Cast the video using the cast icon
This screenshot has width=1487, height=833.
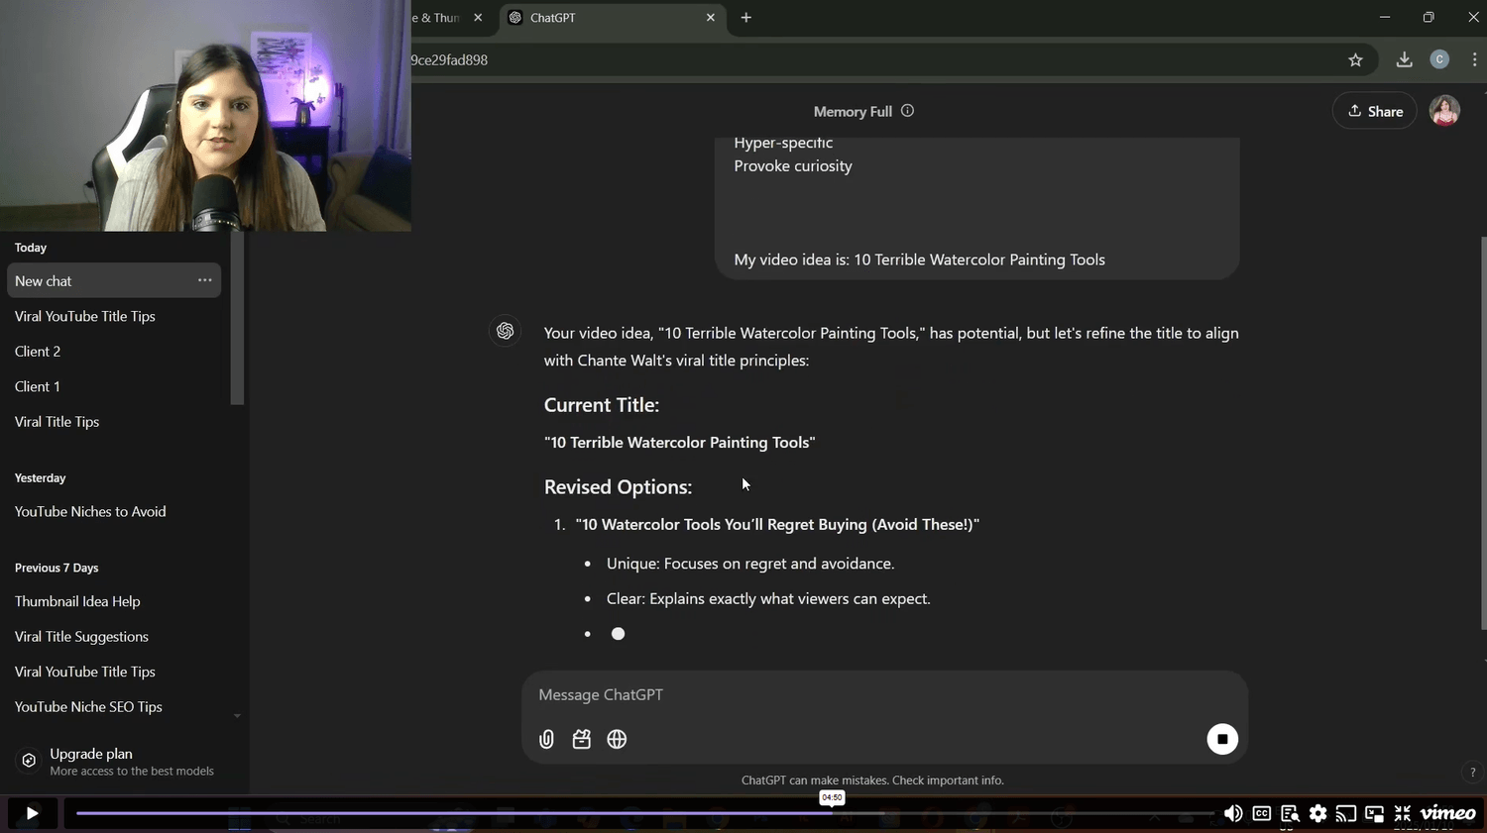(x=1345, y=813)
